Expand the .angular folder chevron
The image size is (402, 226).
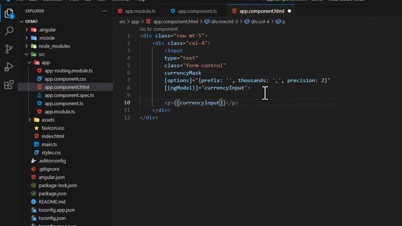click(x=26, y=30)
